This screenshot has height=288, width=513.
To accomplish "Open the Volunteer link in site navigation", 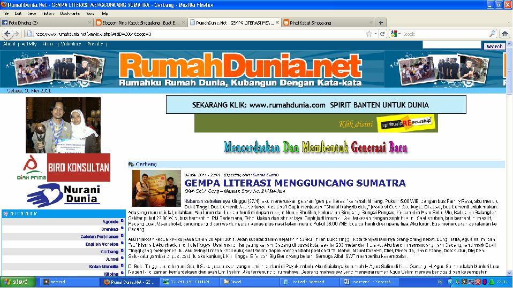I will [71, 44].
